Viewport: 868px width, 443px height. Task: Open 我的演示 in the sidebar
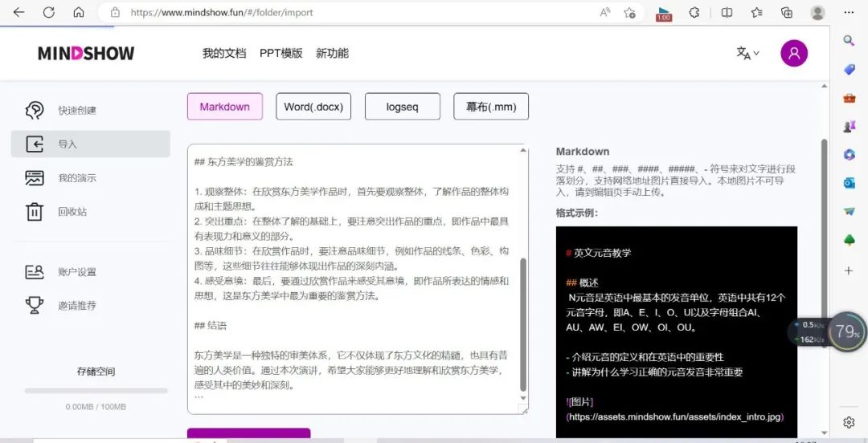tap(90, 178)
